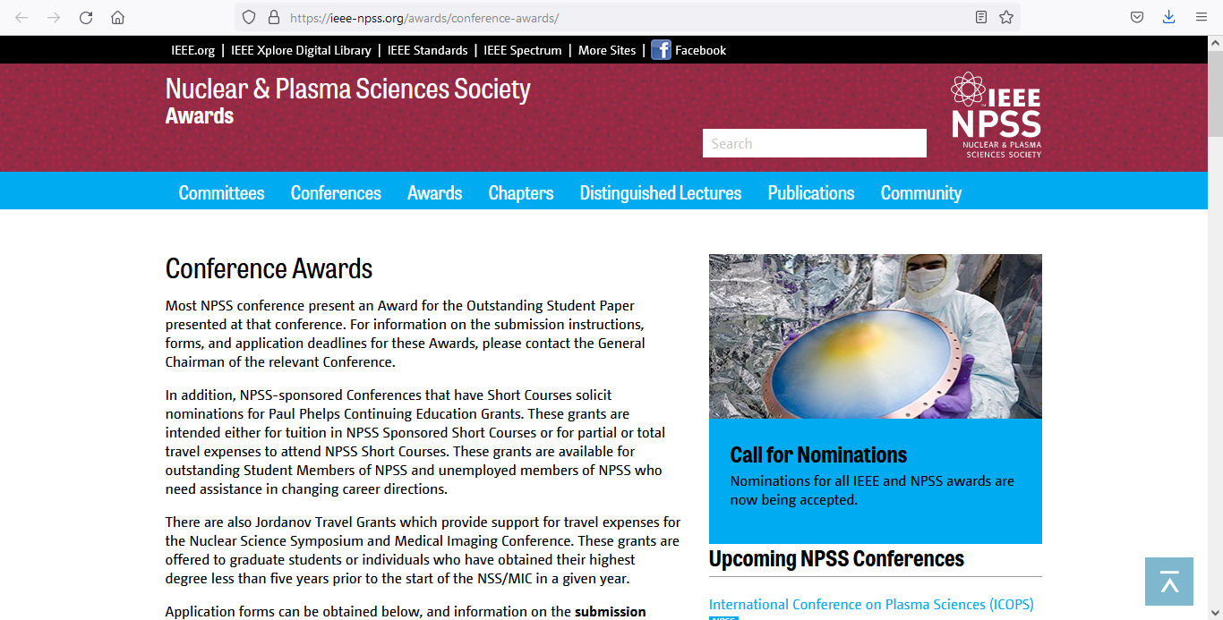
Task: Expand the Publications navigation menu
Action: coord(810,193)
